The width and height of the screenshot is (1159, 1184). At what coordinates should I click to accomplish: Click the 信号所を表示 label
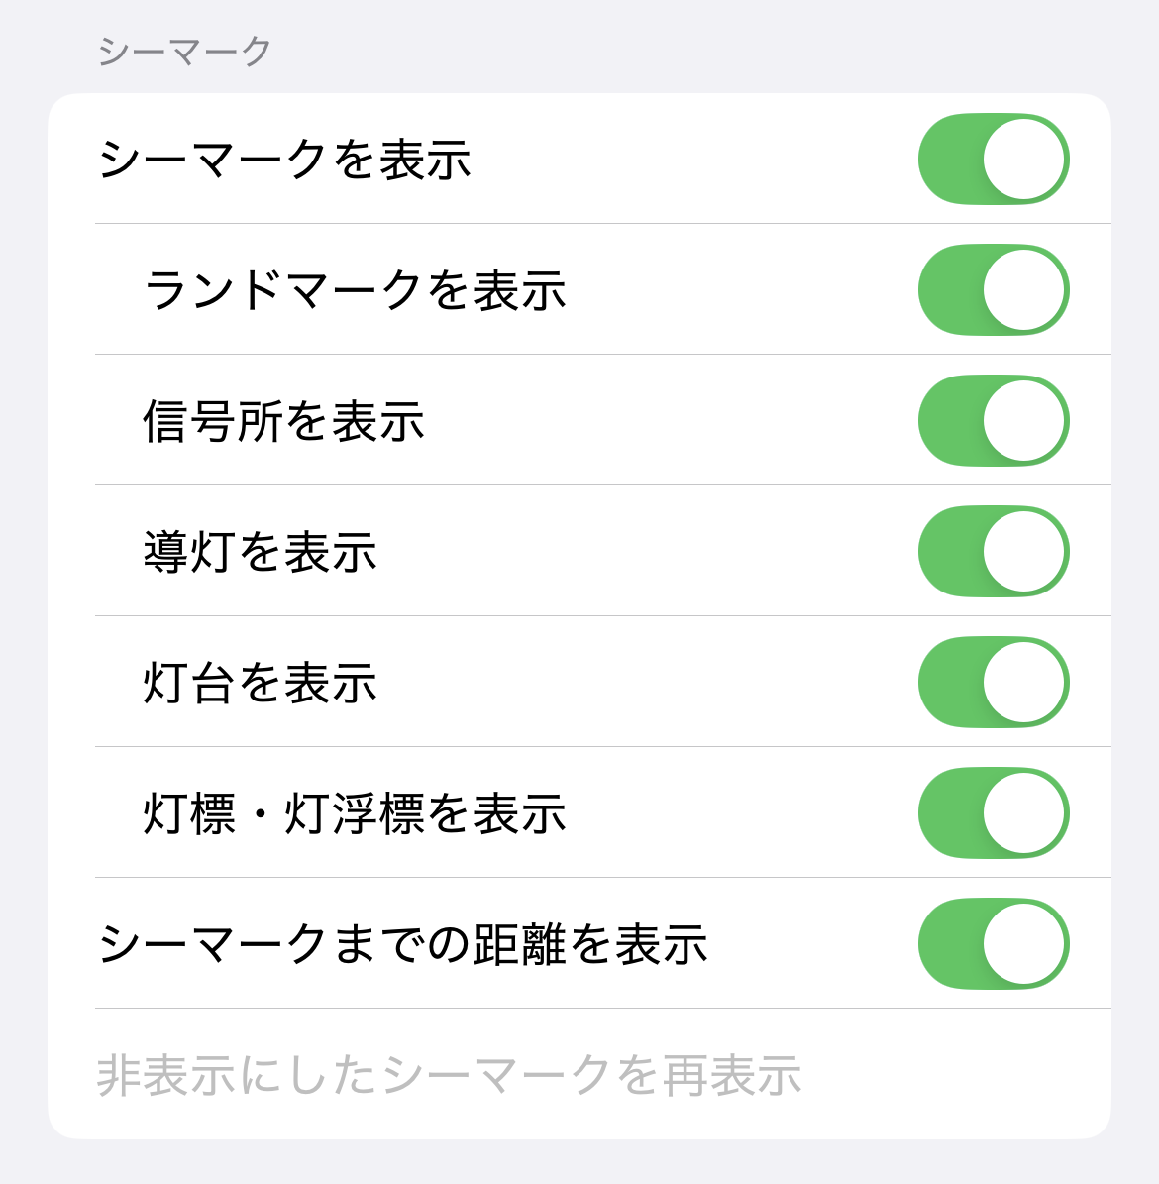pos(283,421)
